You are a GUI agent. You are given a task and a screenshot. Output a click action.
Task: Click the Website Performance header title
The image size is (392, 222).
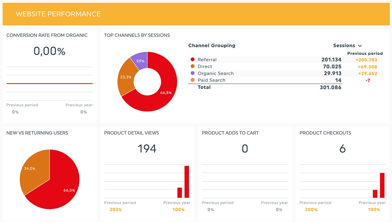pos(58,14)
